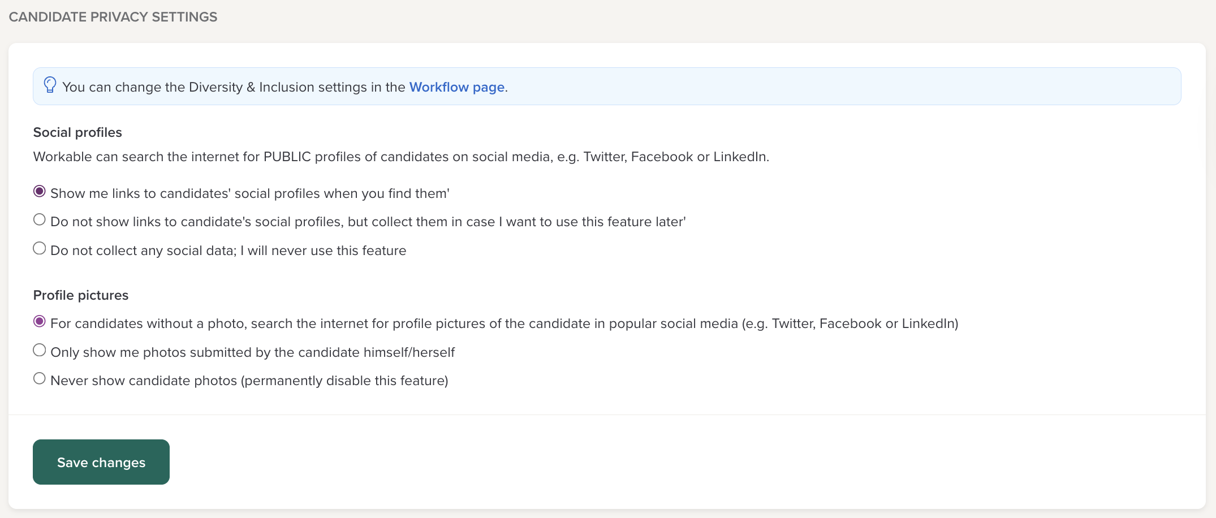
Task: Click the lightbulb tip icon in the banner
Action: coord(50,85)
